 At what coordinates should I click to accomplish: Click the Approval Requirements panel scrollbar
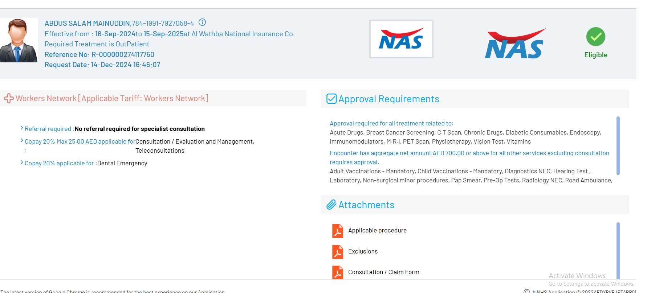pos(618,146)
